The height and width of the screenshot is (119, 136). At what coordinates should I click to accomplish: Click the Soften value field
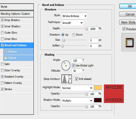[93, 46]
